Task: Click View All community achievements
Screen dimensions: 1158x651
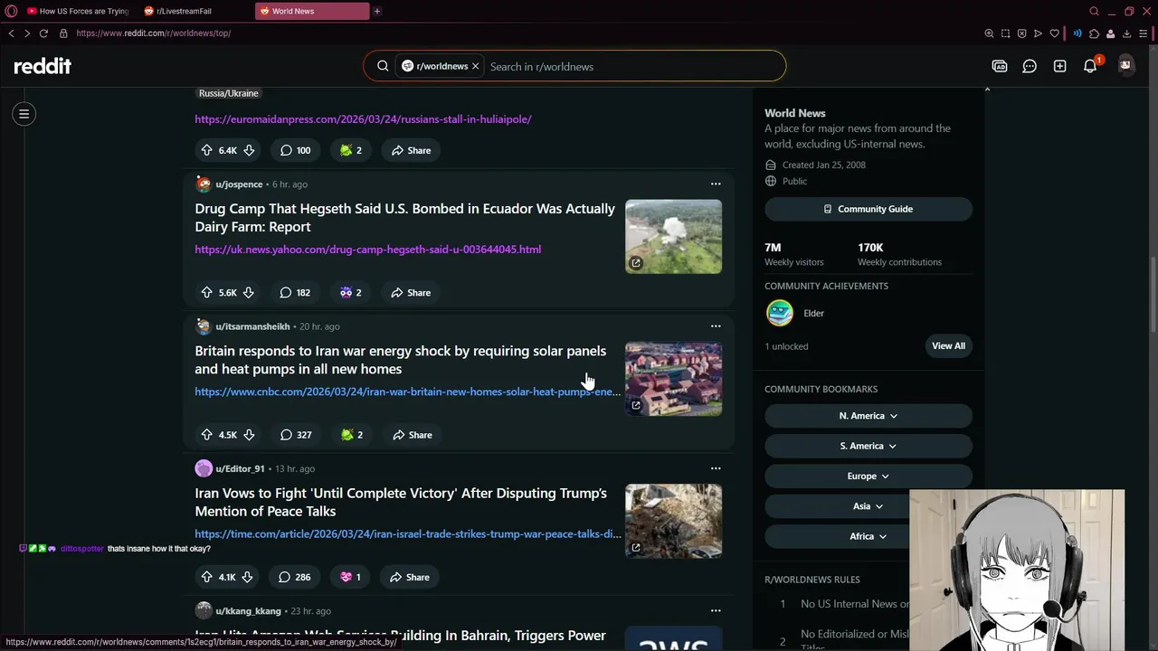Action: click(x=948, y=345)
